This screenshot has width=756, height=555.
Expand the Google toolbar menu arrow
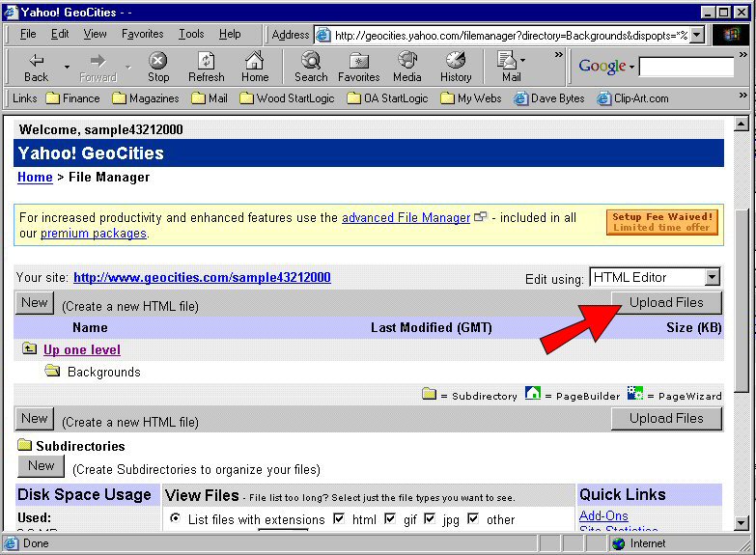coord(631,67)
